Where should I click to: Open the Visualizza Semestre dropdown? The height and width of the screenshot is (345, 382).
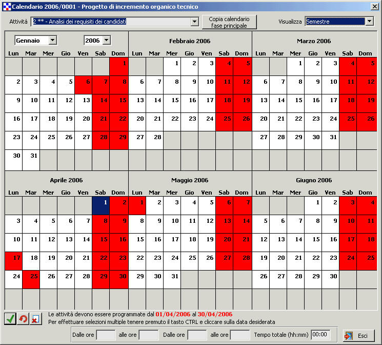click(369, 22)
